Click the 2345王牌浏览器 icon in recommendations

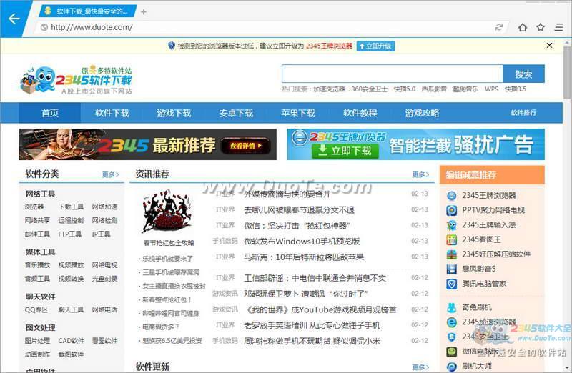pyautogui.click(x=452, y=196)
